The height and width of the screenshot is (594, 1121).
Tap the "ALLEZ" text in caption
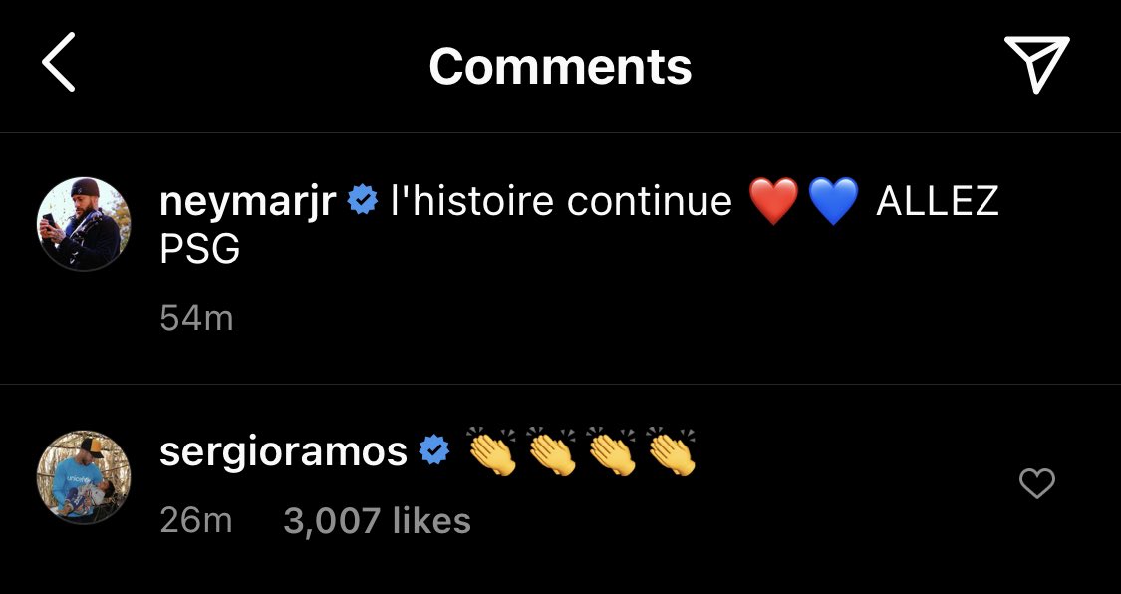pos(937,201)
